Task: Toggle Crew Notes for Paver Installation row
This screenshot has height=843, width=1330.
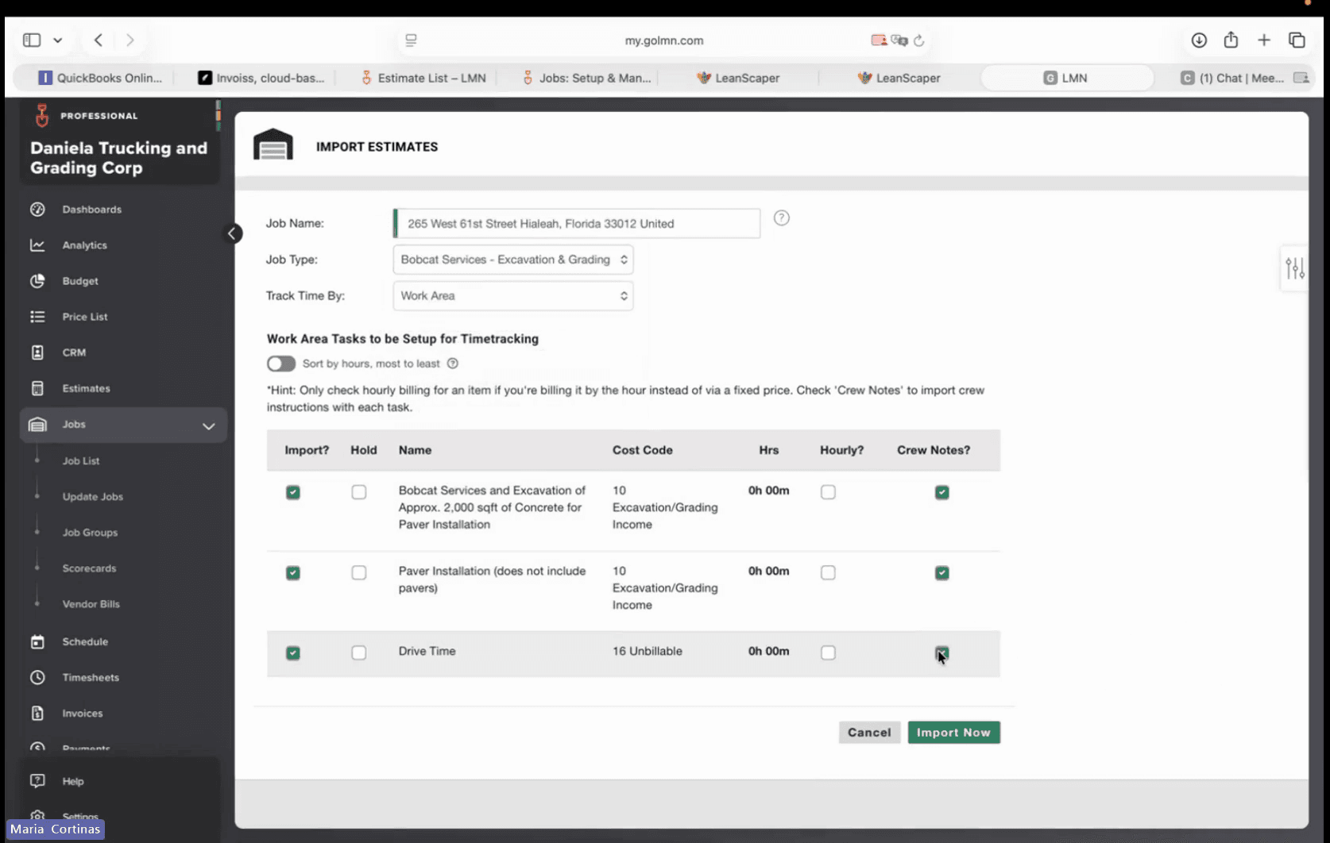Action: pyautogui.click(x=942, y=572)
